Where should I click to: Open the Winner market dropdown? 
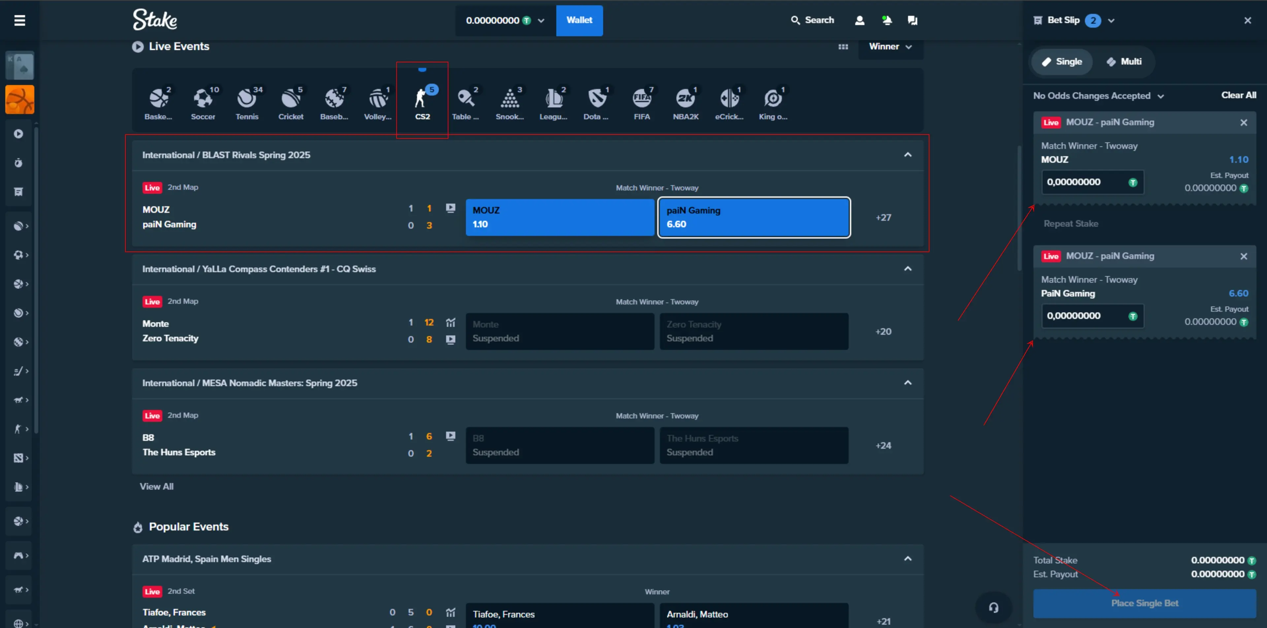890,47
